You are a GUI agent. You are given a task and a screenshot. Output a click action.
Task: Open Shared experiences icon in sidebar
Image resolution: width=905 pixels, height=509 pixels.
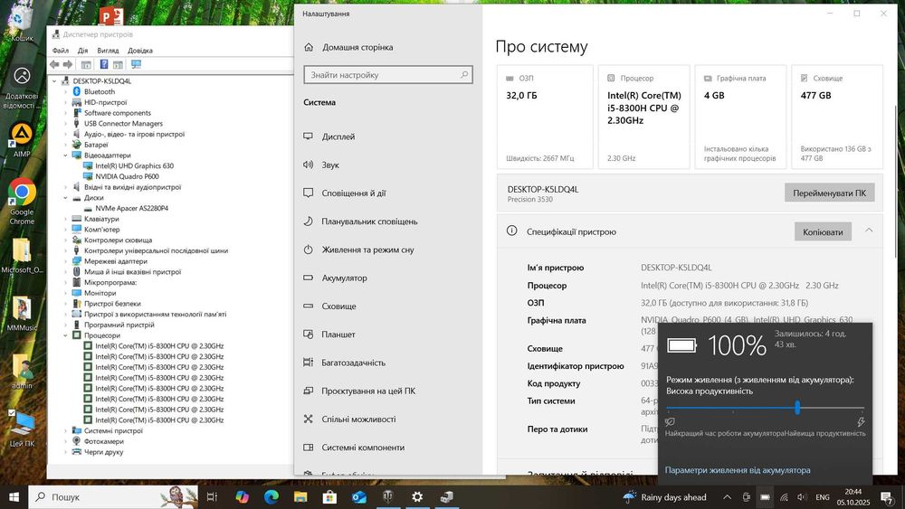[309, 419]
